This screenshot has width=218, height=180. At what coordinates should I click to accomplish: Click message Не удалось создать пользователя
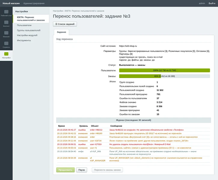pyautogui.click(x=140, y=144)
